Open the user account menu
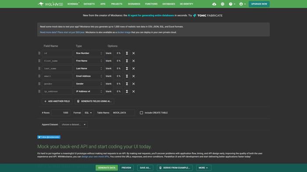Screen dimensions: 307x172 pos(242,4)
